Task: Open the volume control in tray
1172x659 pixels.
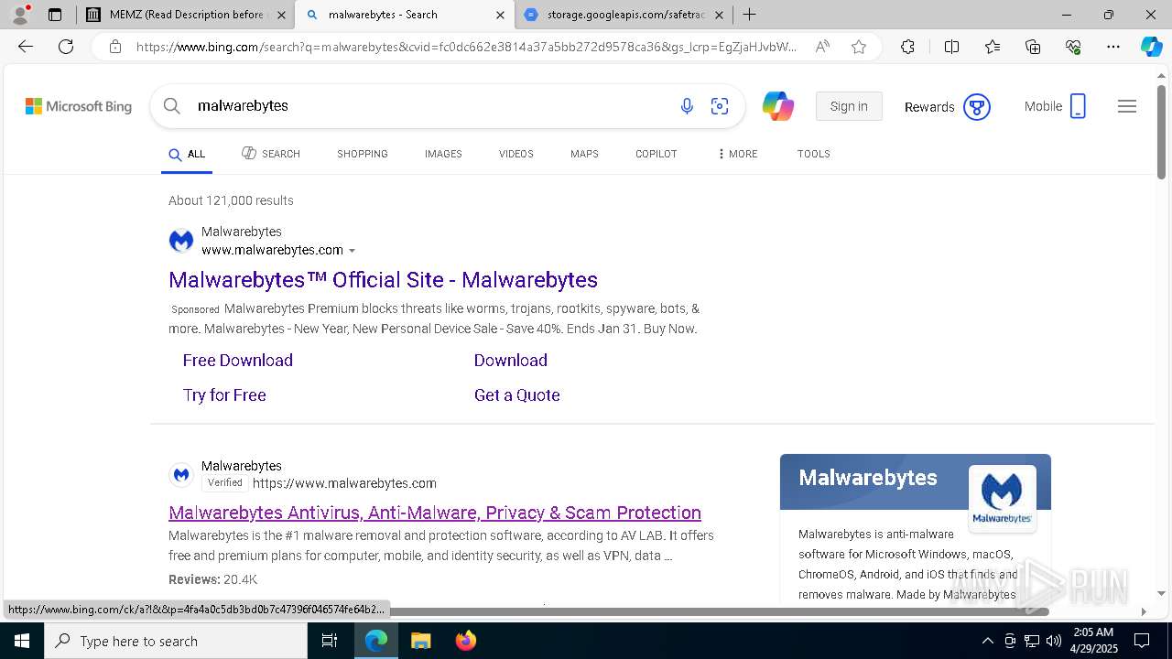Action: 1054,641
